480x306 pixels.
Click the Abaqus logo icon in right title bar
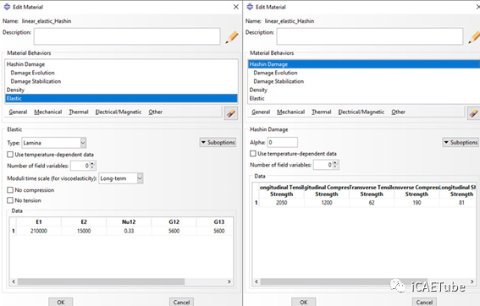click(250, 7)
